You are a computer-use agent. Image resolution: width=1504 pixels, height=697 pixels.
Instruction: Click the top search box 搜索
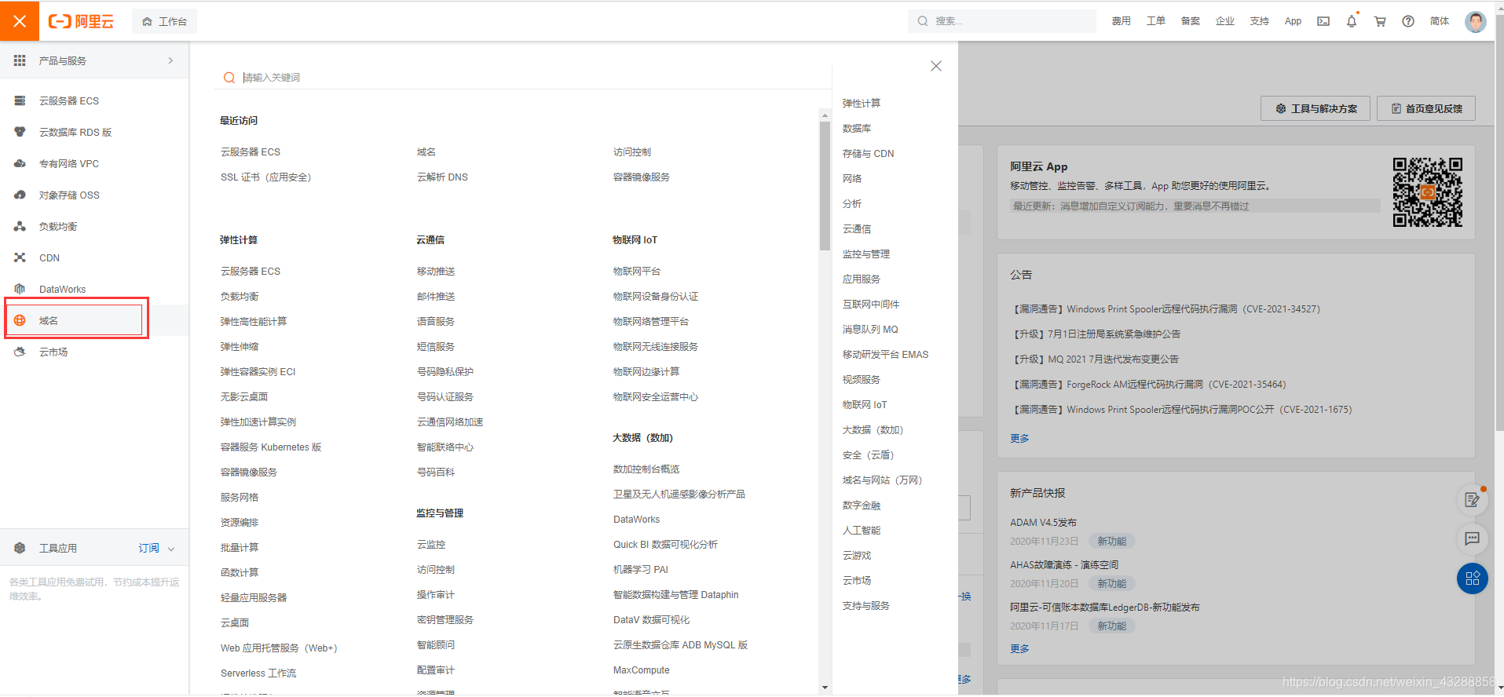tap(1001, 21)
